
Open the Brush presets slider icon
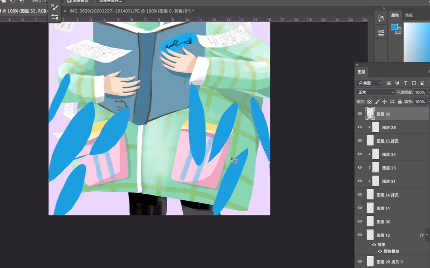(x=54, y=17)
